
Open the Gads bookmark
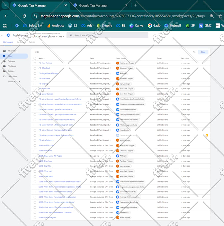[154, 26]
